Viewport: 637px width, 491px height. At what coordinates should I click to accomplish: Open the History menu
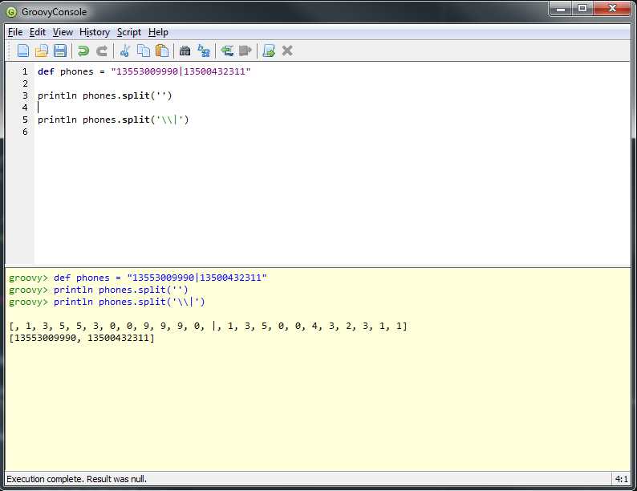(94, 32)
